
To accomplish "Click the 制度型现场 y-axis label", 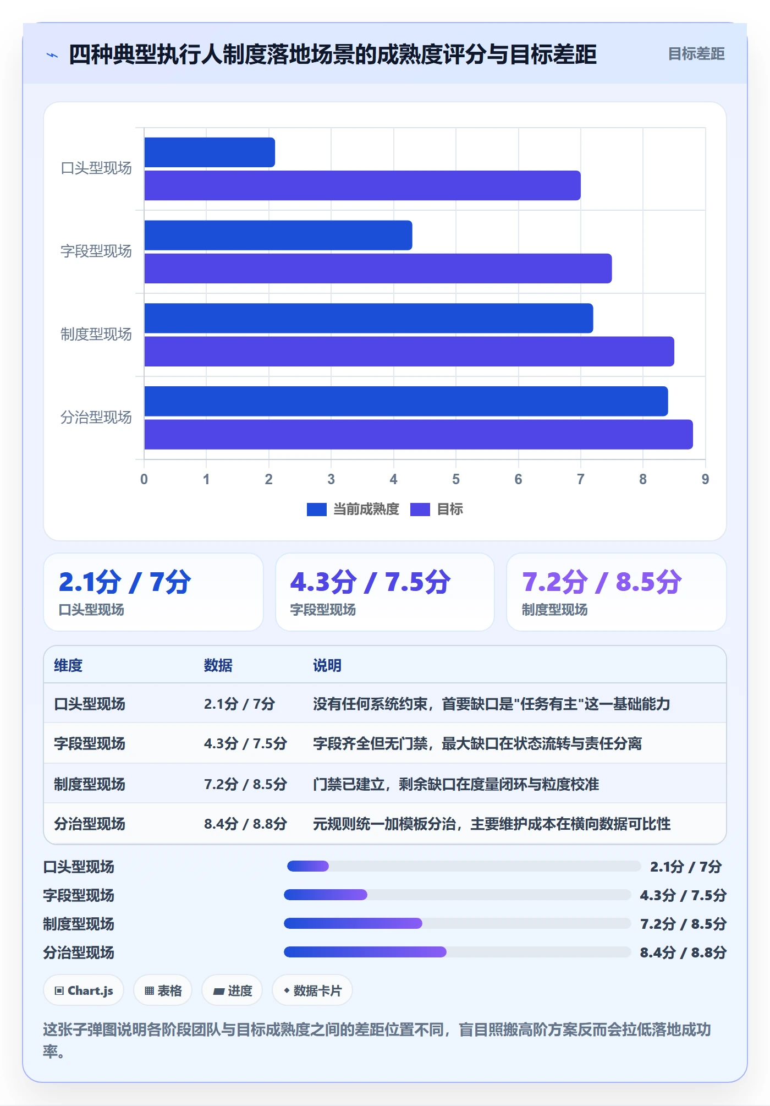I will (96, 335).
